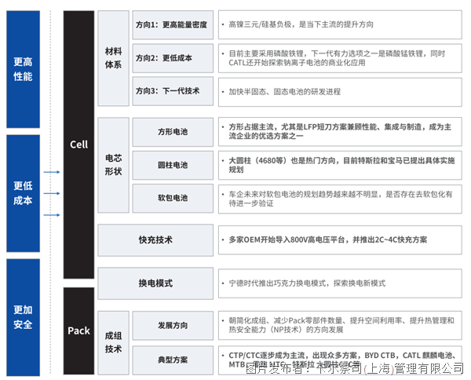Click description about 高镍三元/硅基负极

tap(340, 24)
